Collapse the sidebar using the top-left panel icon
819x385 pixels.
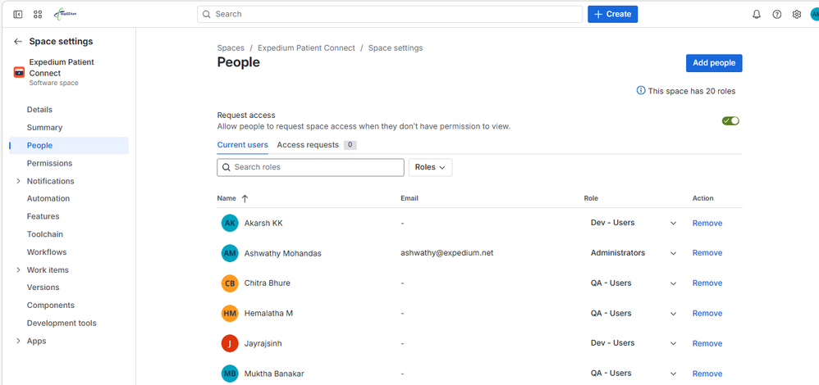tap(18, 15)
